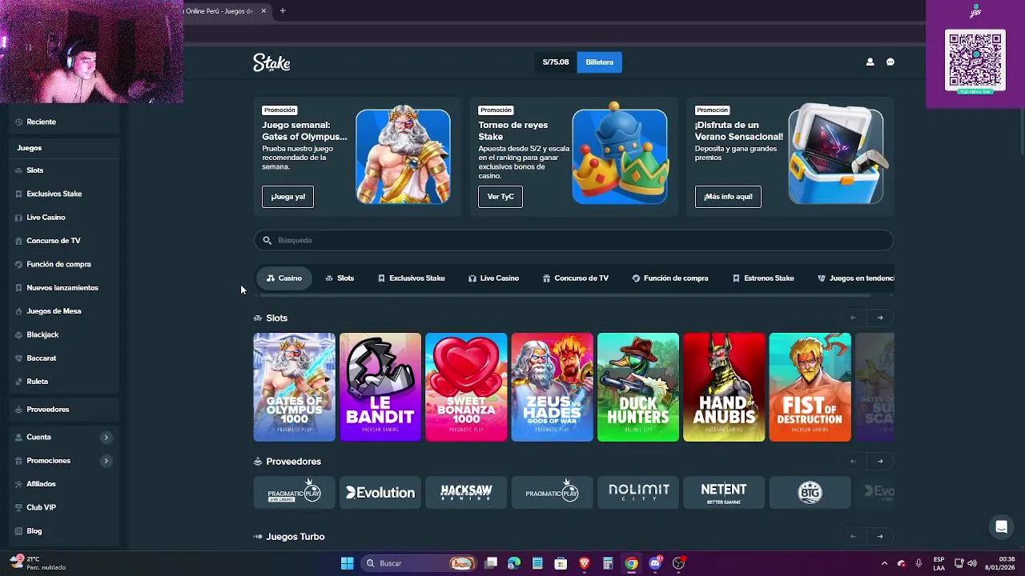Open the Pragmatic Play Live Casino provider logo
The image size is (1025, 576).
pyautogui.click(x=295, y=493)
